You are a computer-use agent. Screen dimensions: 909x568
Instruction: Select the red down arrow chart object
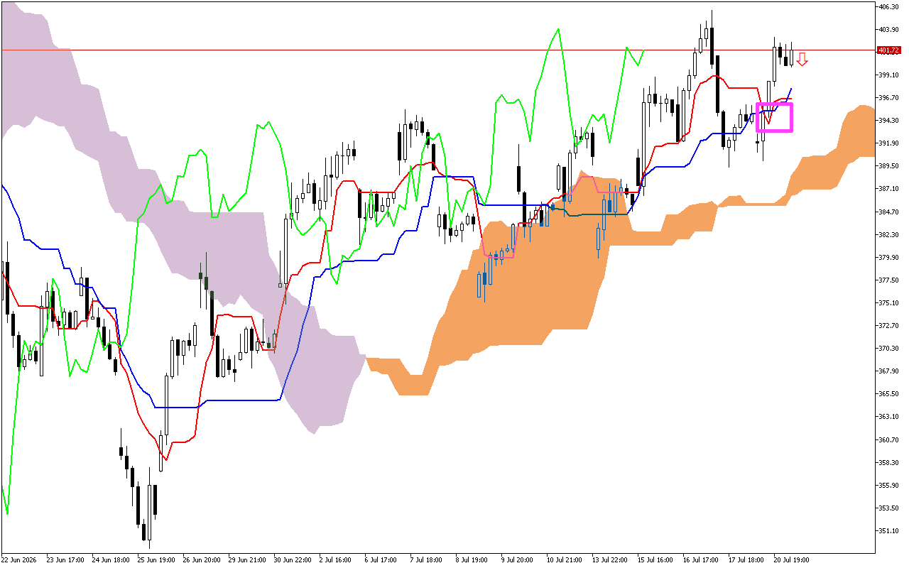802,60
